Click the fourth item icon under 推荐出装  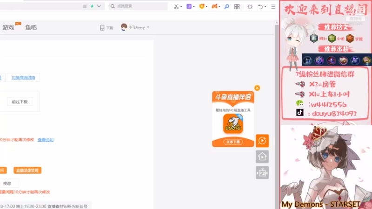tap(343, 60)
